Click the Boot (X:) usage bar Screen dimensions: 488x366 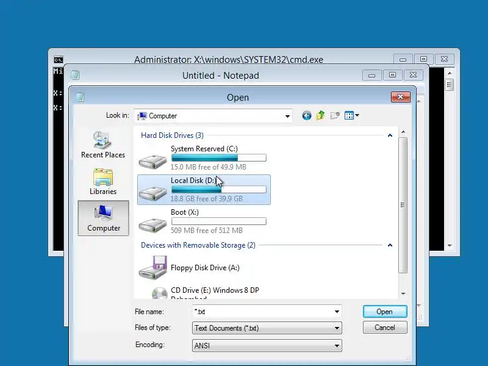click(219, 221)
